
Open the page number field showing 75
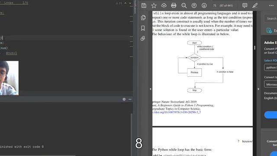click(x=215, y=6)
